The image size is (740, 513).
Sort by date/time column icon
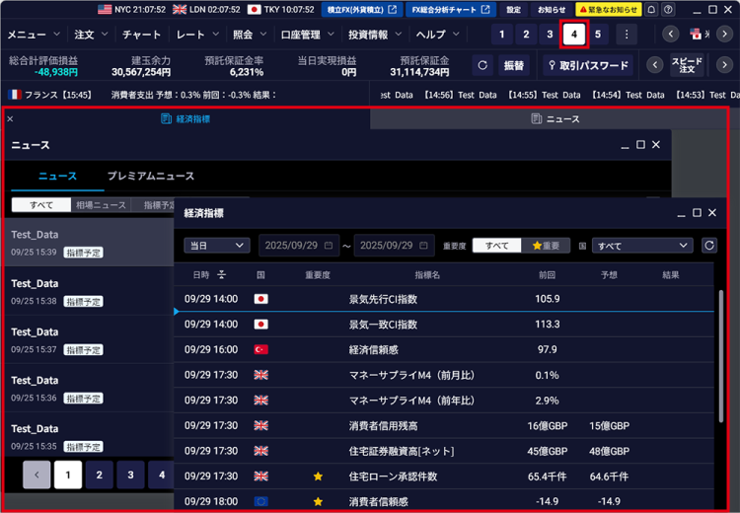[x=222, y=274]
